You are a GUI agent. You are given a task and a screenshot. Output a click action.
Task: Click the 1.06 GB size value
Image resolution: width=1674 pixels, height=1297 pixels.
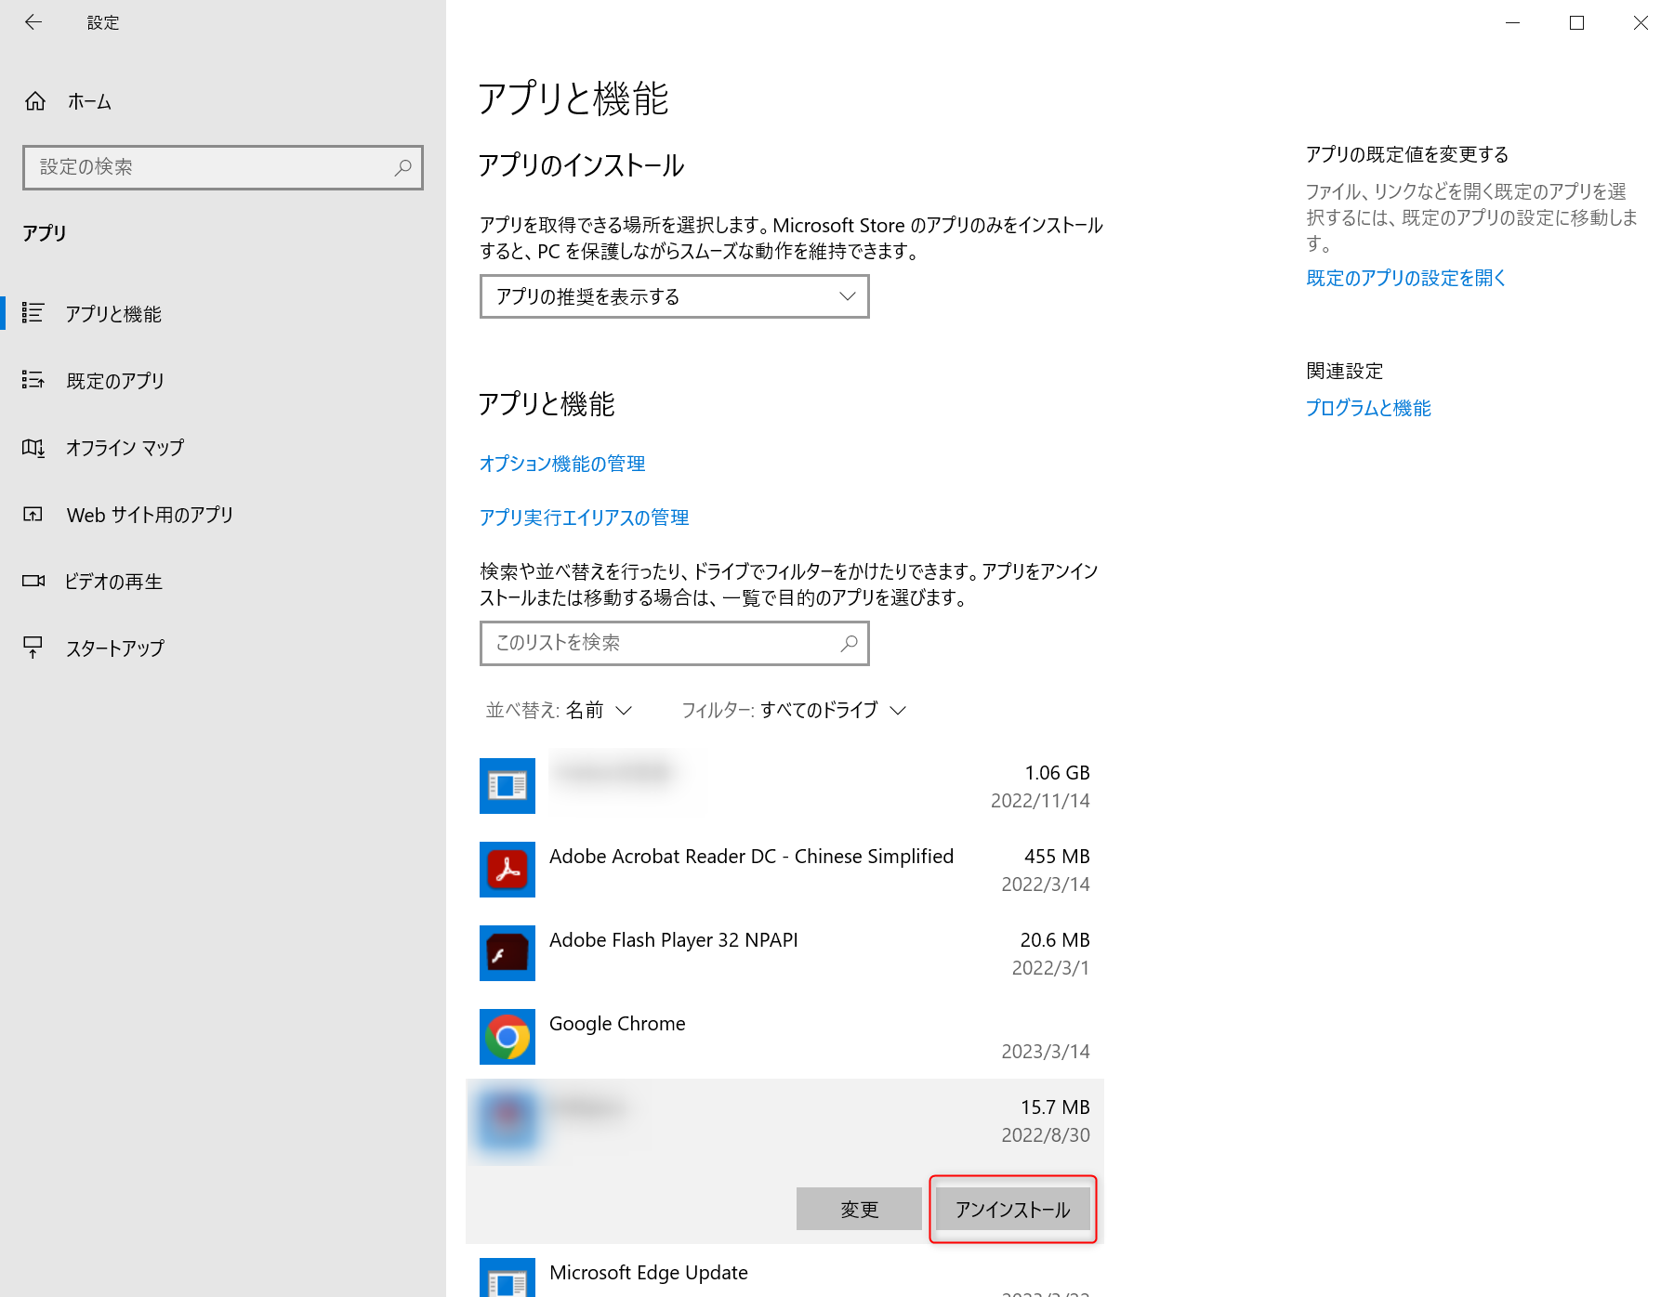[x=1057, y=773]
